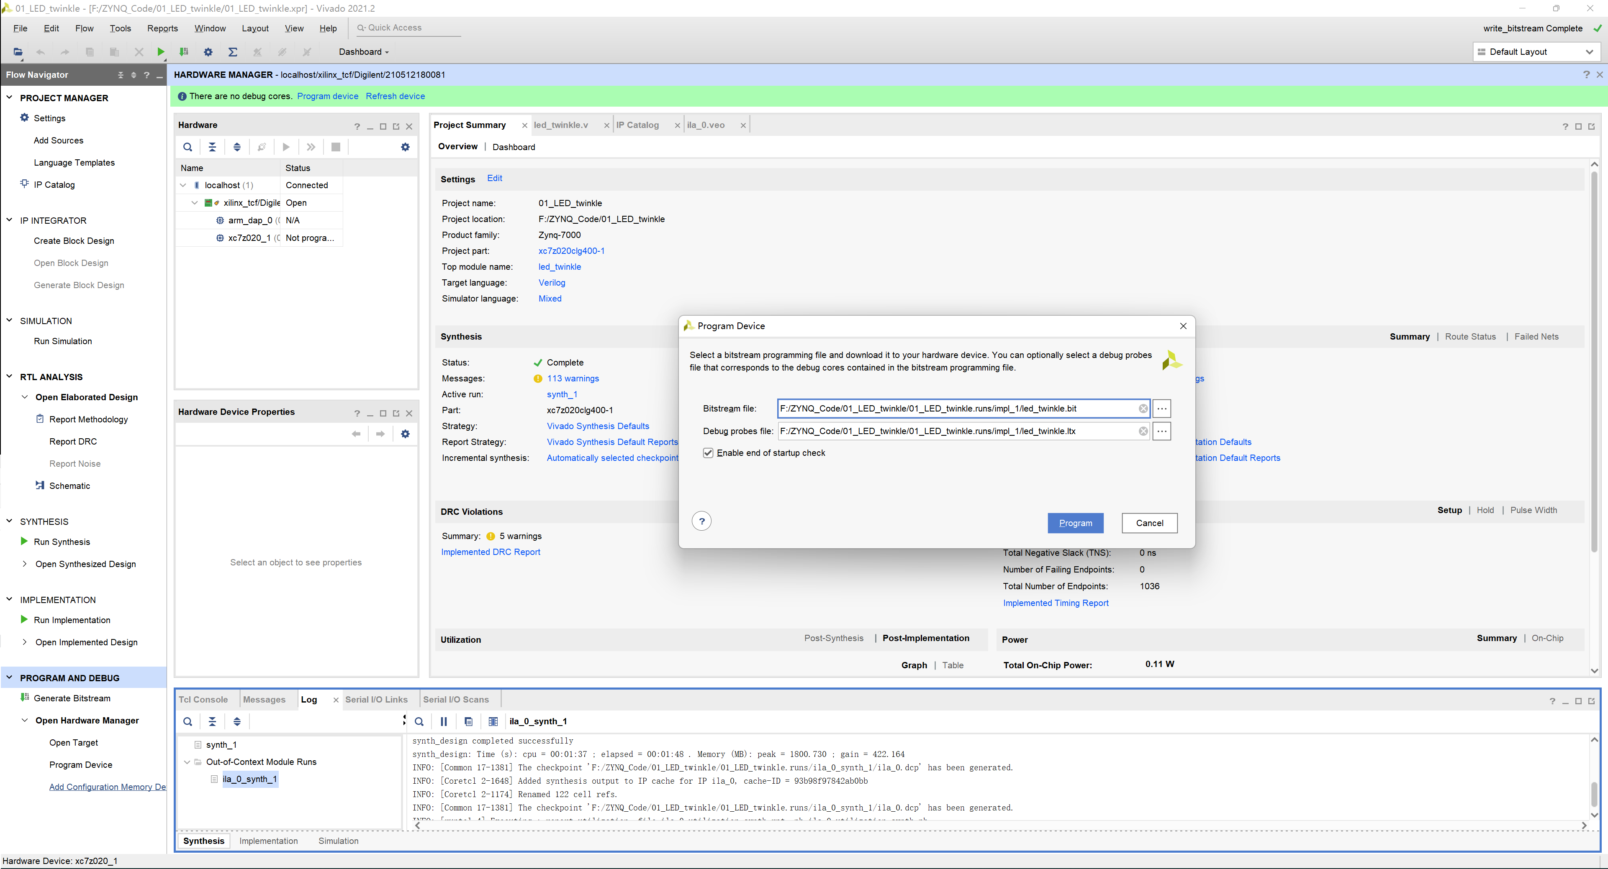The image size is (1608, 869).
Task: Click the Run Synthesis green play toolbar icon
Action: pyautogui.click(x=160, y=52)
